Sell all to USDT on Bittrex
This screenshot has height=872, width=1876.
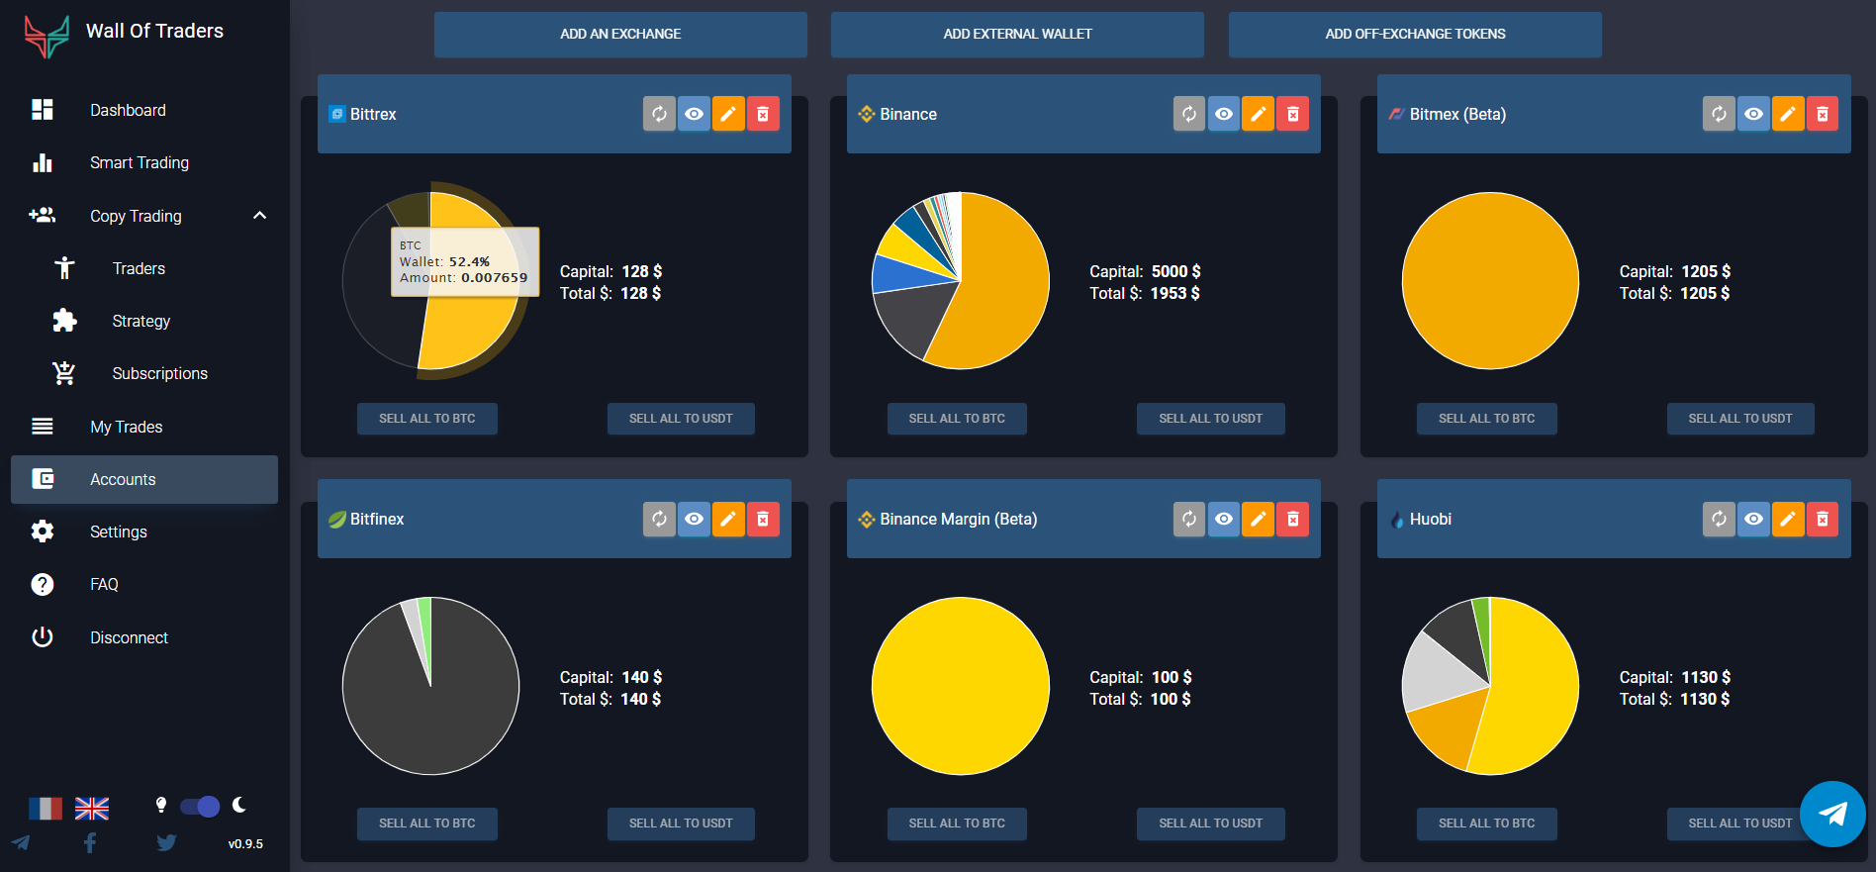[x=681, y=419]
